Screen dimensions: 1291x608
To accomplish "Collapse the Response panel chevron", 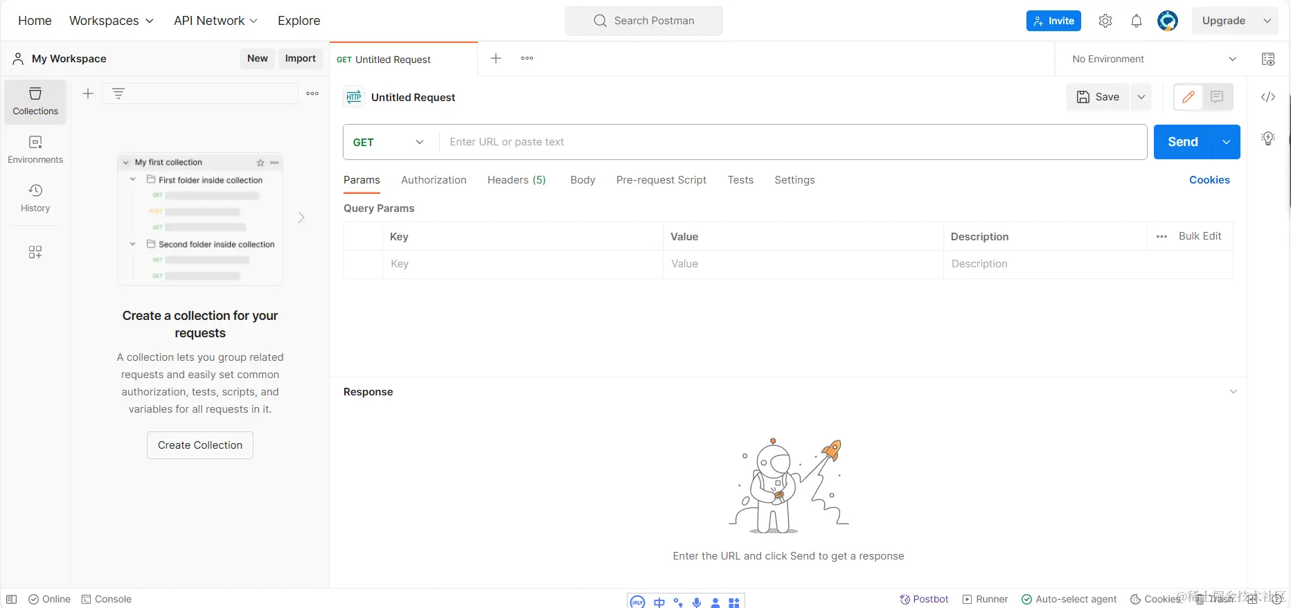I will click(1234, 391).
